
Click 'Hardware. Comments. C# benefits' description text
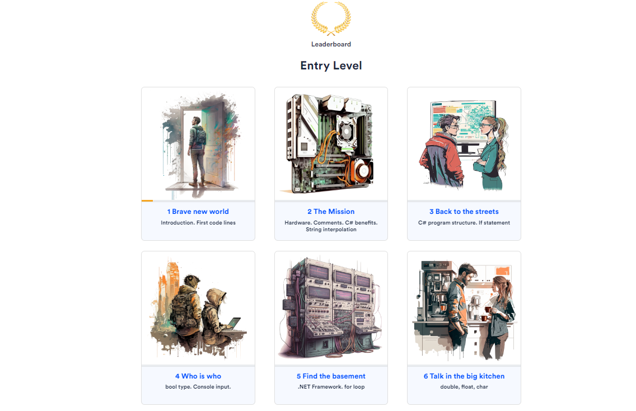(331, 223)
